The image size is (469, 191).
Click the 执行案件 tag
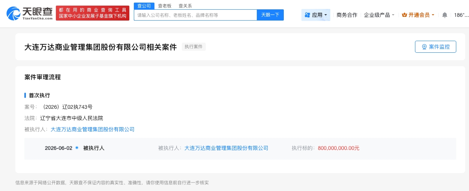click(194, 47)
